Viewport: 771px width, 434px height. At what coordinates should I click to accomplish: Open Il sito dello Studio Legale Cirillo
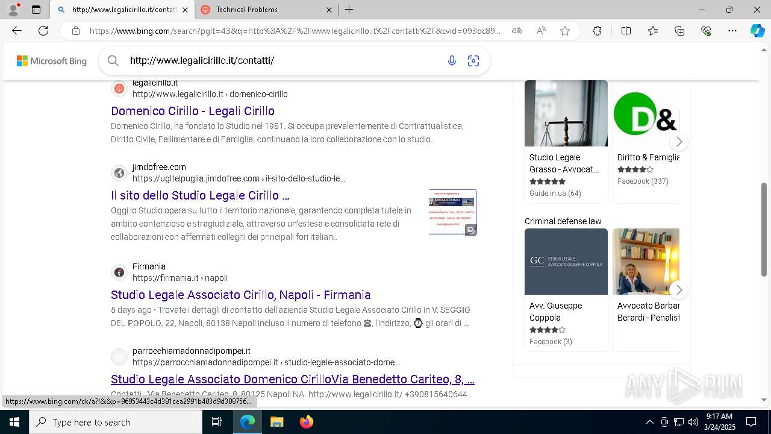point(200,195)
